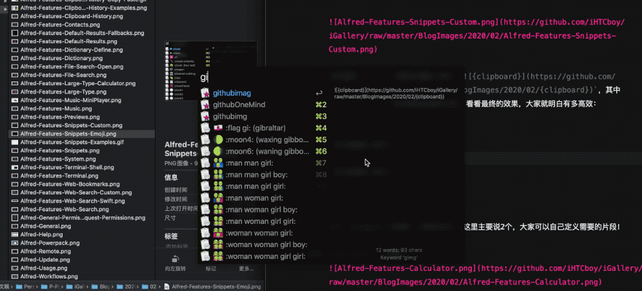The image size is (642, 291).
Task: Click the file icon of Alfred-Features-Terminal.png
Action: click(x=15, y=176)
